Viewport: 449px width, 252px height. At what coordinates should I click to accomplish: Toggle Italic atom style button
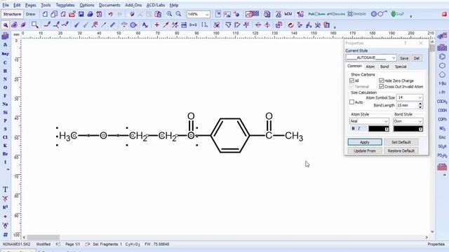coord(358,129)
